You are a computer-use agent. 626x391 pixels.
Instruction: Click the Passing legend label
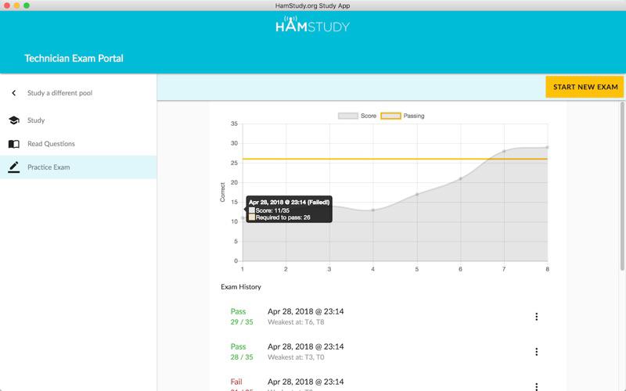414,116
